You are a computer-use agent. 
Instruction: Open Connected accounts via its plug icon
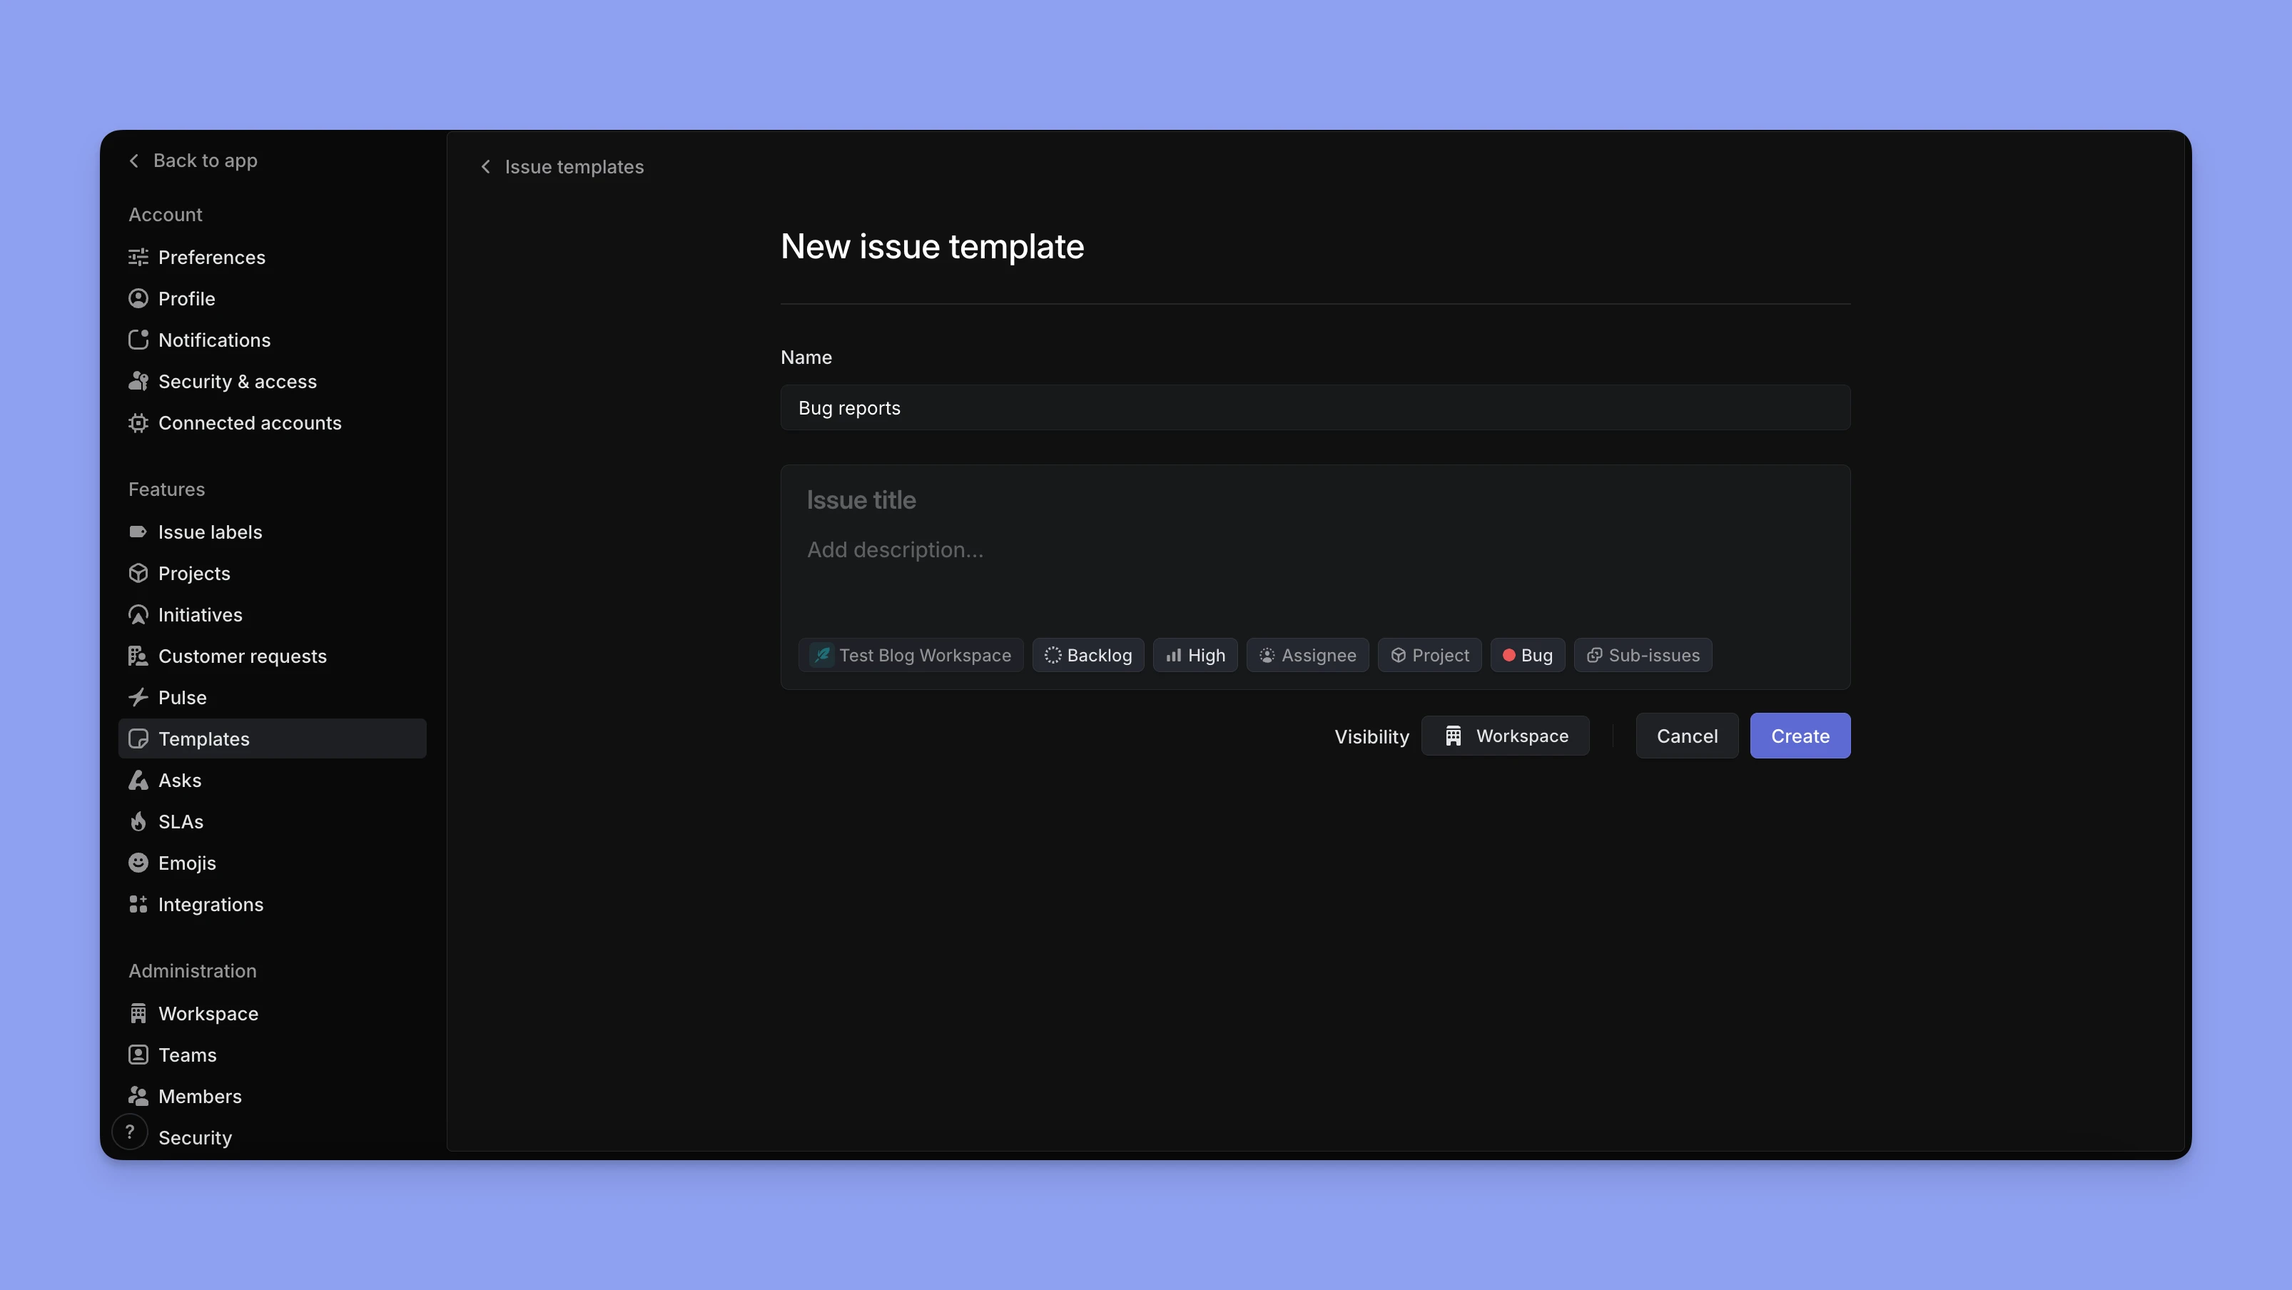tap(139, 422)
